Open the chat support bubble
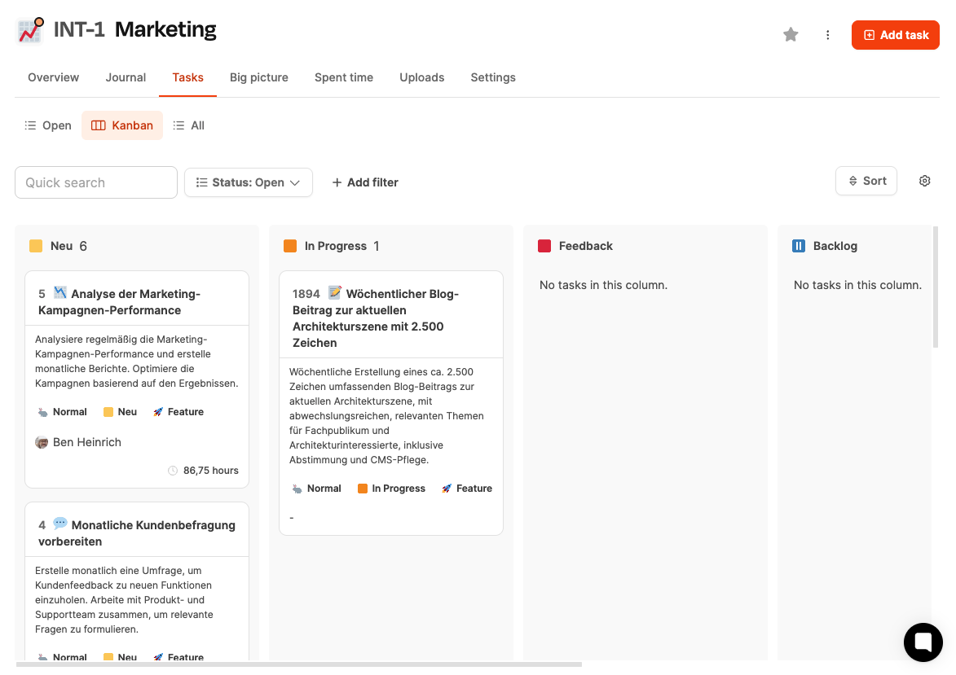956x675 pixels. point(923,642)
